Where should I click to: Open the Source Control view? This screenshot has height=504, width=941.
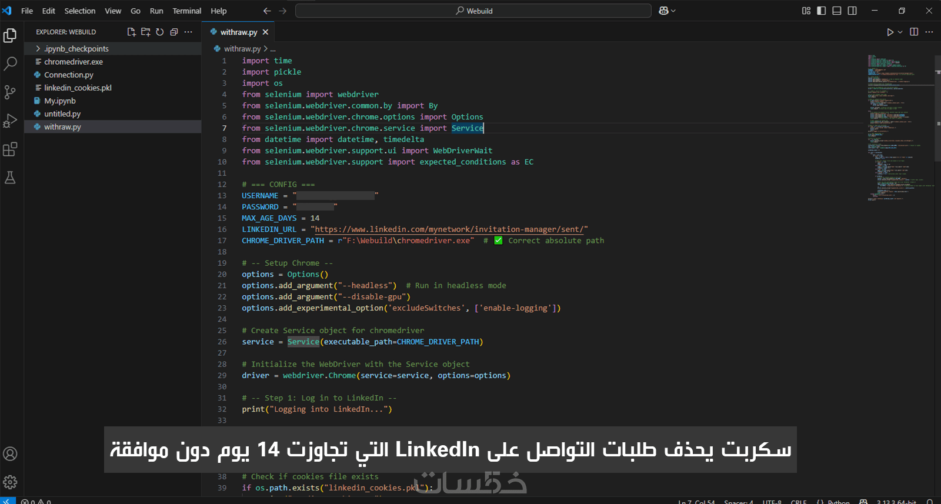[x=10, y=92]
